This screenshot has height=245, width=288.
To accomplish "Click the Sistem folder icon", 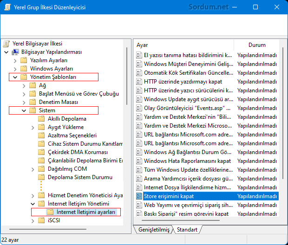I will [x=33, y=110].
